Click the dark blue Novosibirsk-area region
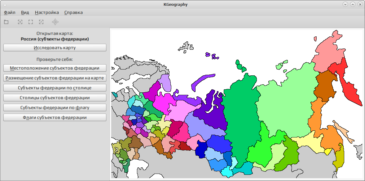 point(201,150)
